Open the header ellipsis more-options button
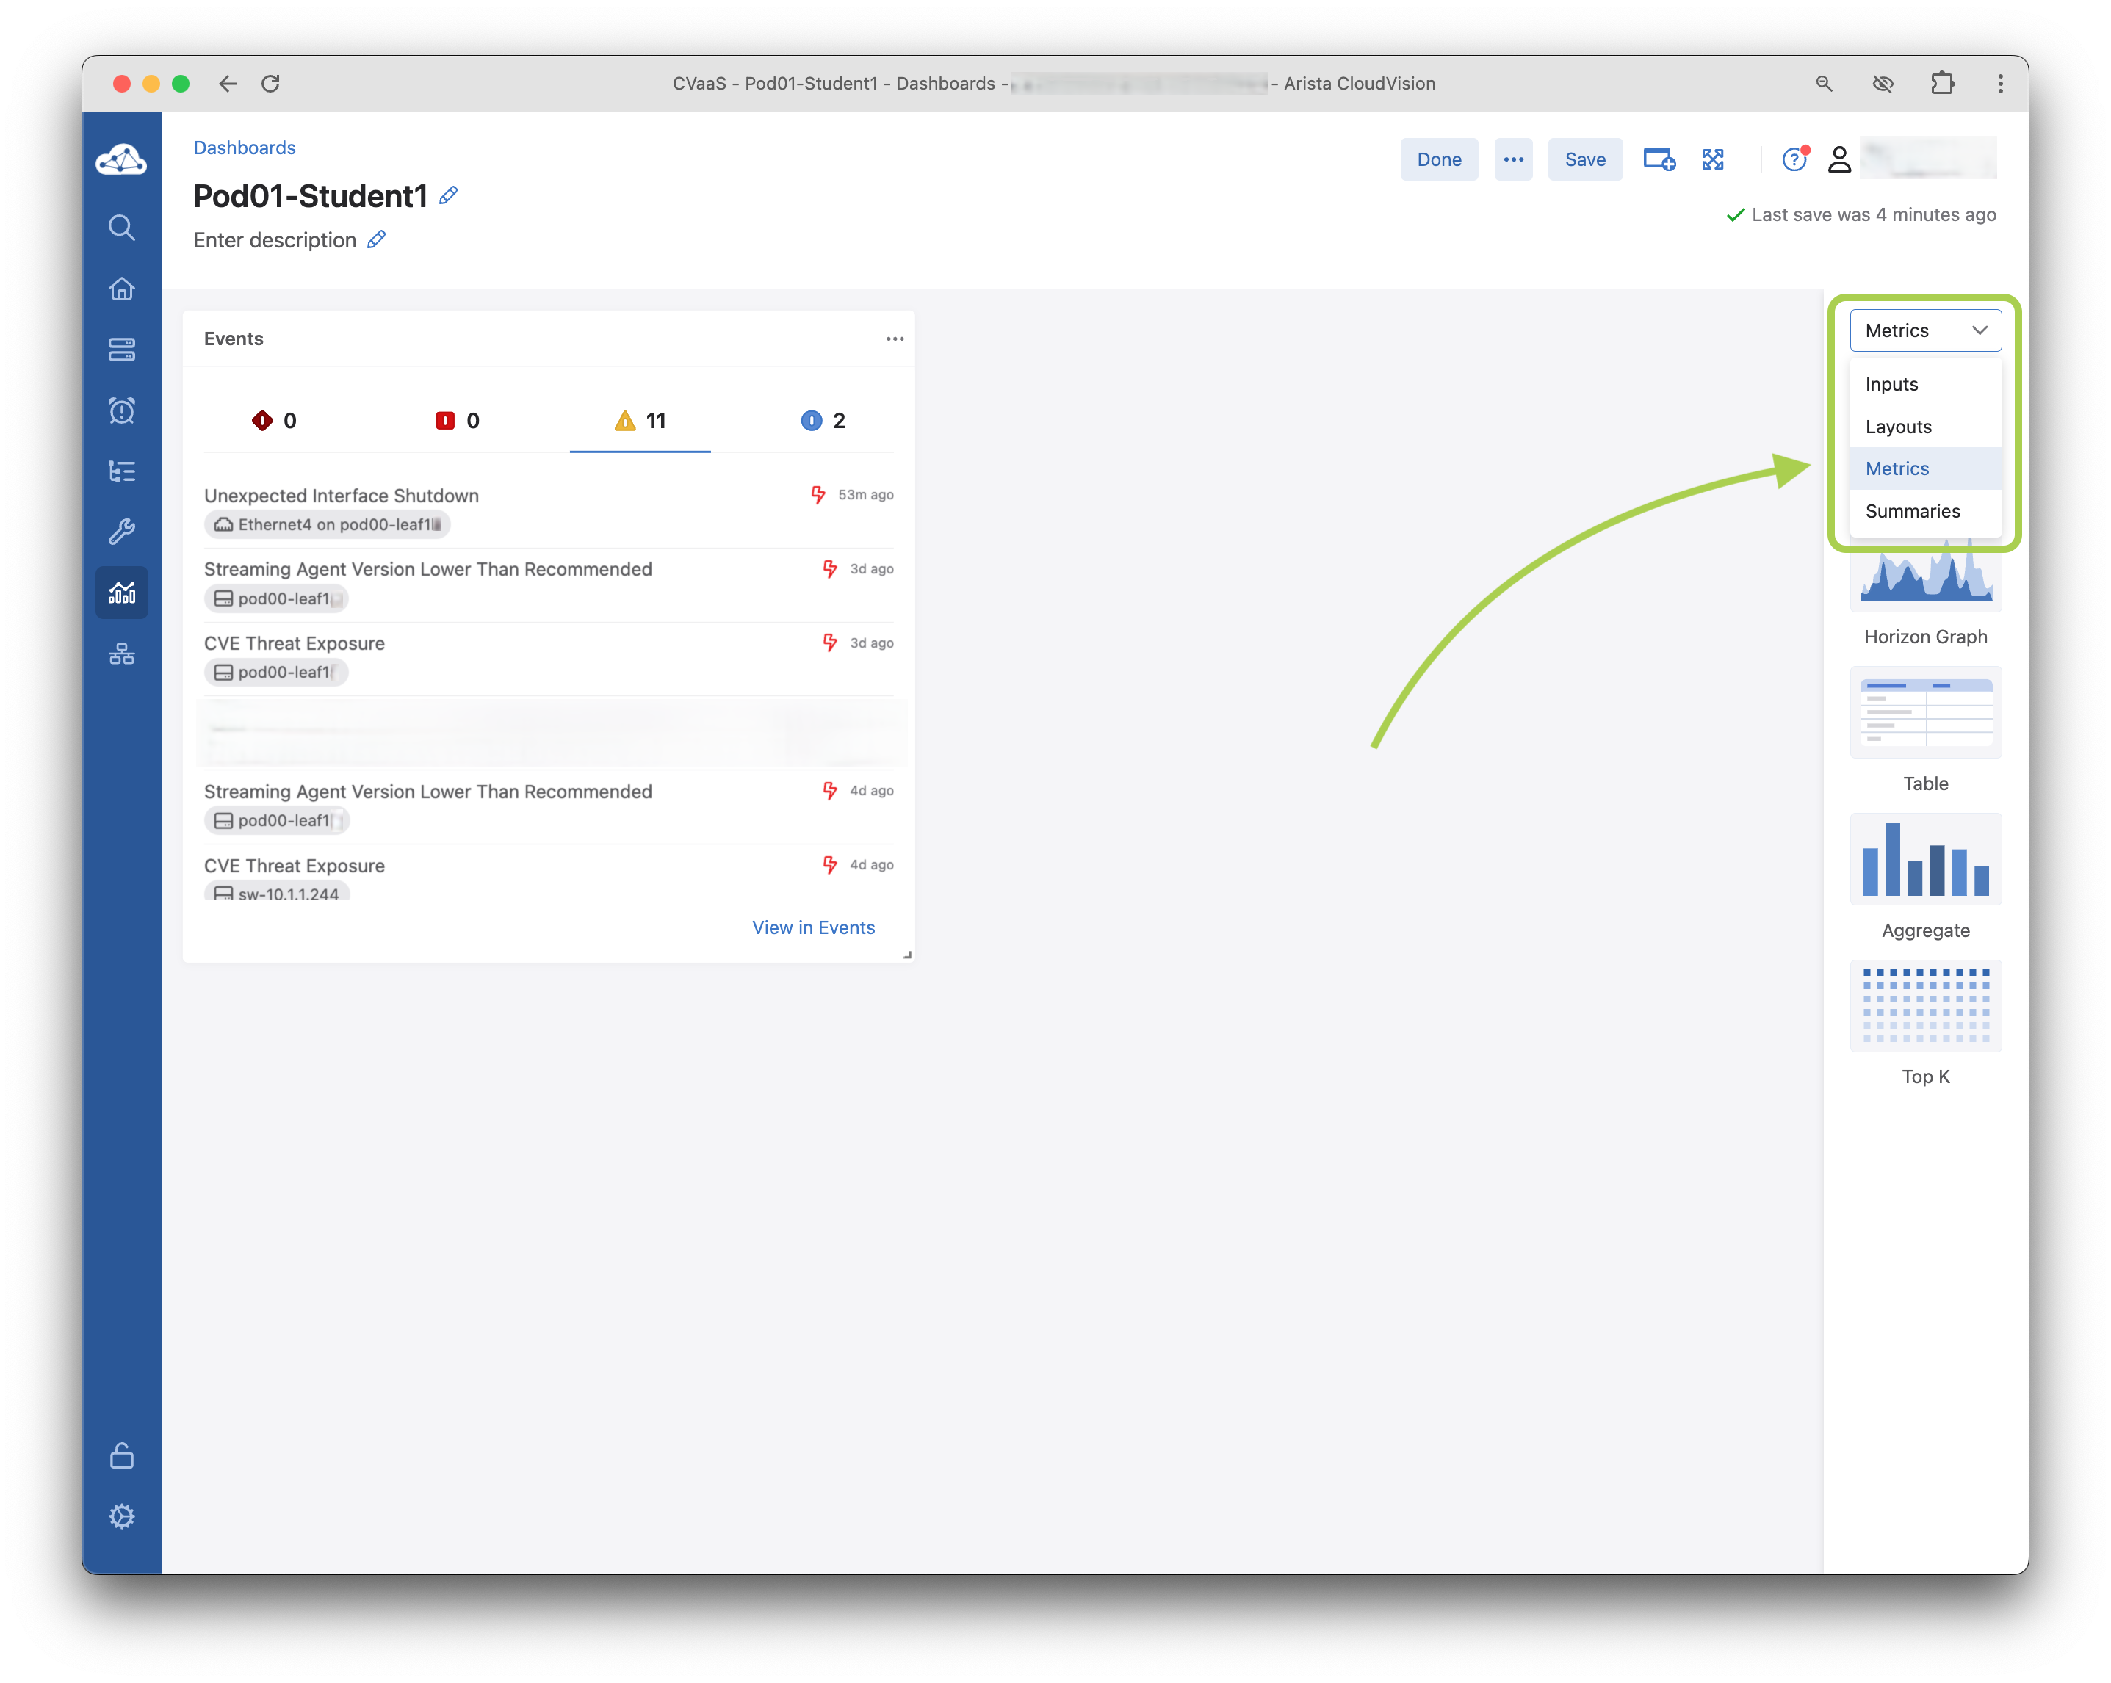 pyautogui.click(x=1513, y=159)
